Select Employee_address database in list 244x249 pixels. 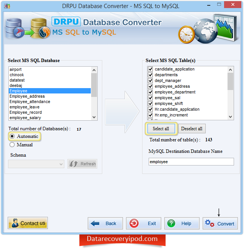50,96
